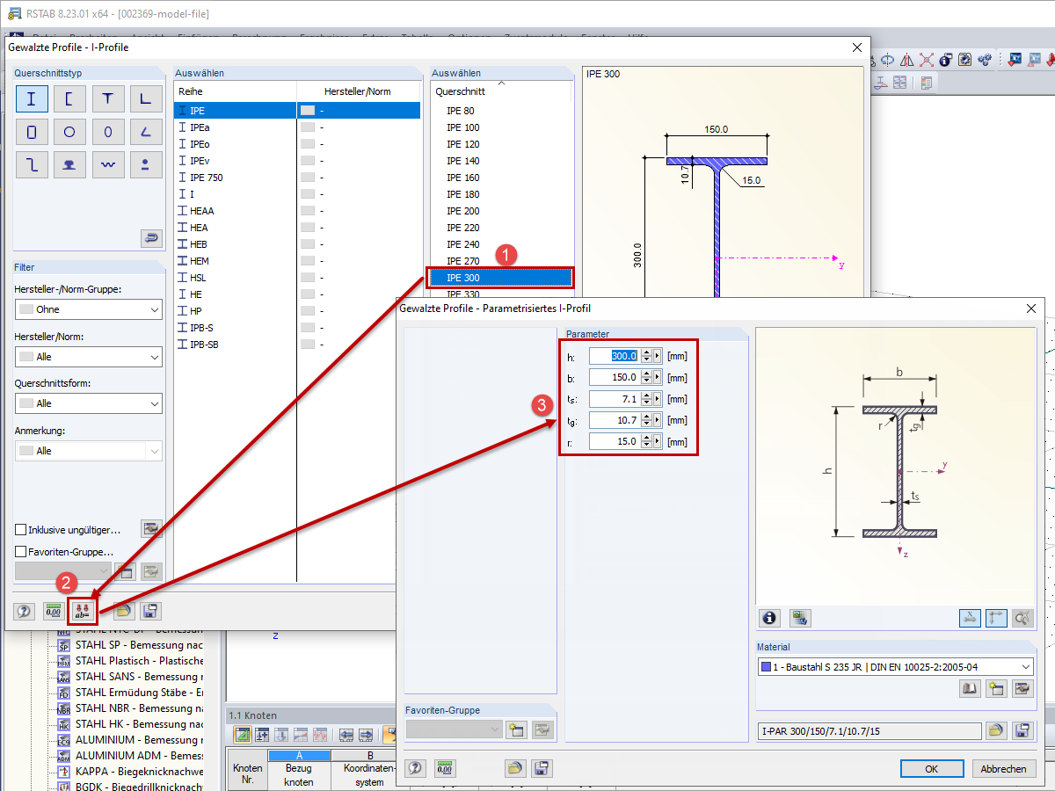Click the ts value input field

(614, 399)
